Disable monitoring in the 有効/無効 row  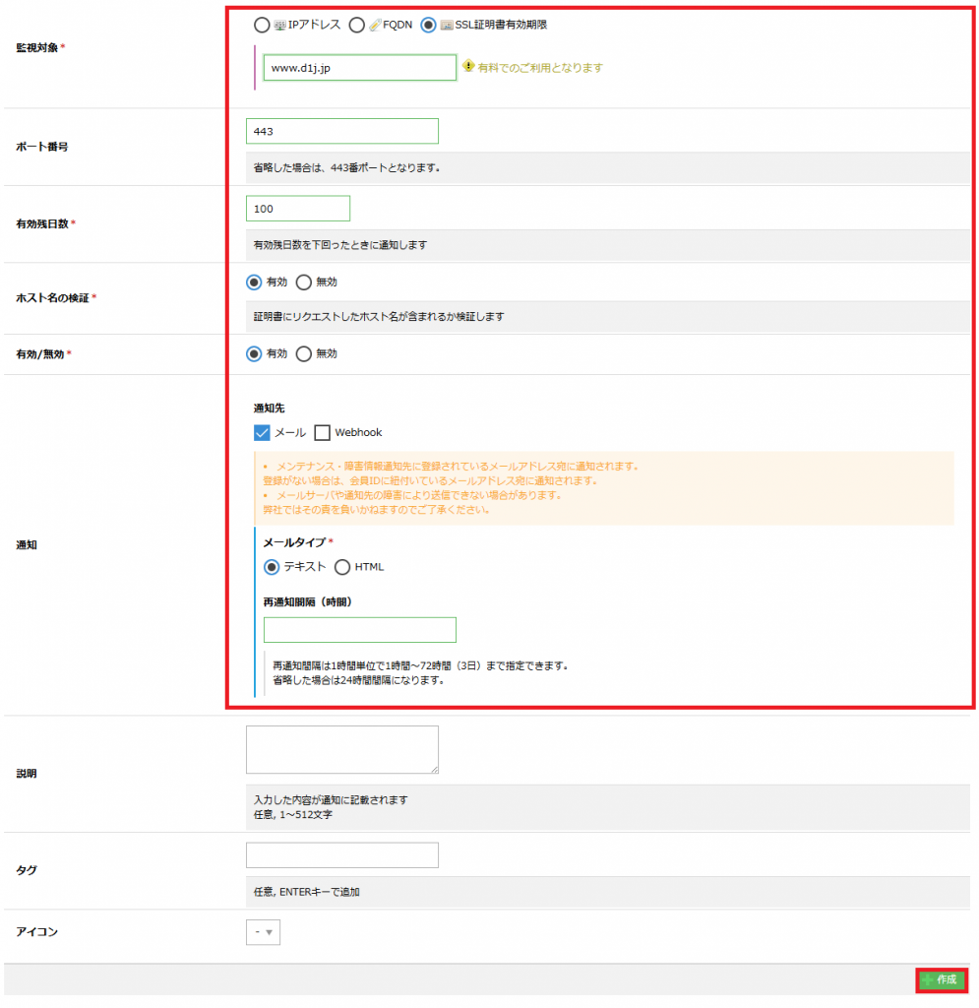click(x=303, y=353)
